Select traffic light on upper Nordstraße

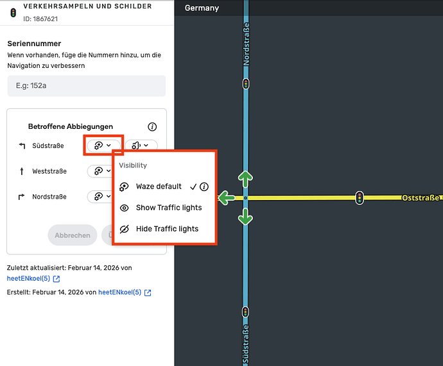tap(246, 83)
